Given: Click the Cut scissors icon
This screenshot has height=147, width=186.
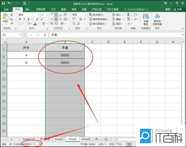Looking at the screenshot, I should 12,14.
